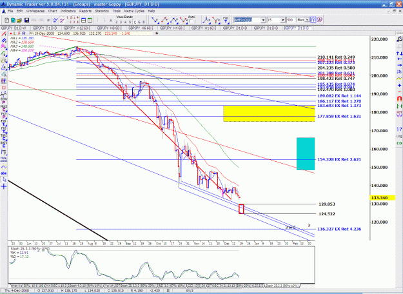Click the letter A icon beside Vase Bands

coord(111,21)
